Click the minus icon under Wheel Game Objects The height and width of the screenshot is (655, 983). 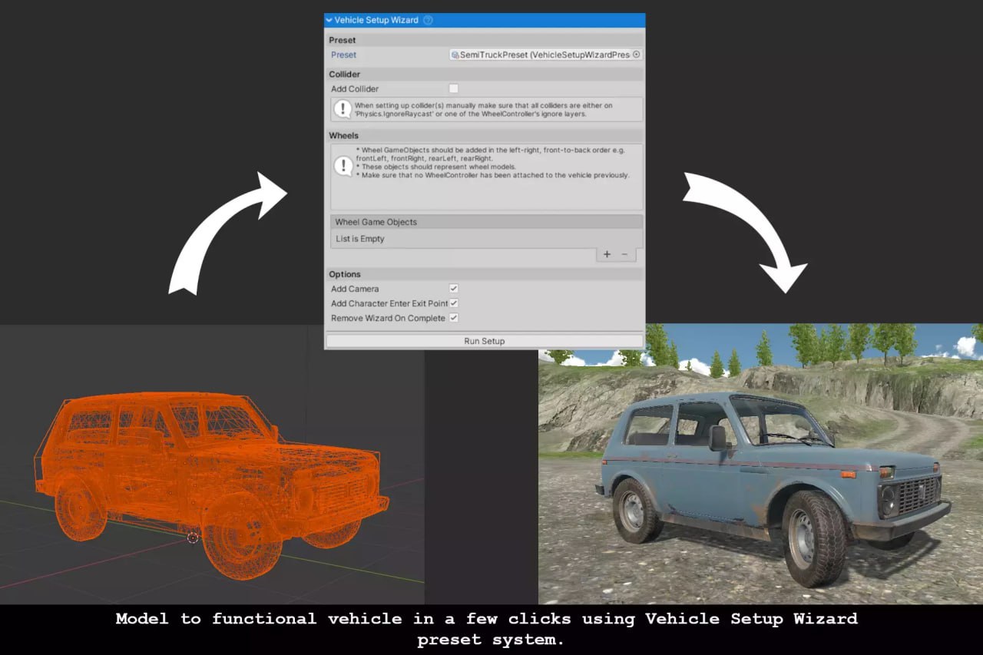coord(624,254)
